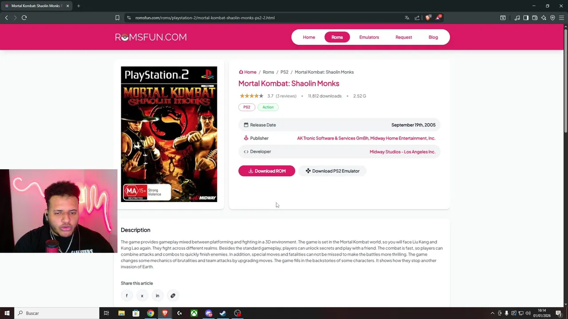Open Brave Shields lion icon

click(428, 18)
